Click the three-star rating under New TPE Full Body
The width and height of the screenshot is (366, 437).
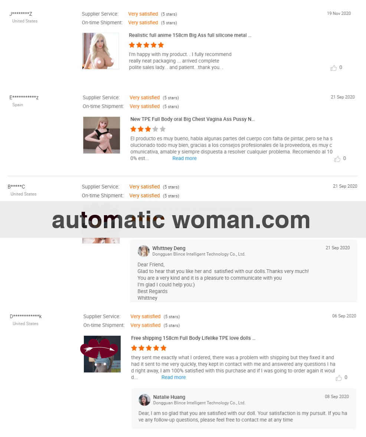coord(148,129)
